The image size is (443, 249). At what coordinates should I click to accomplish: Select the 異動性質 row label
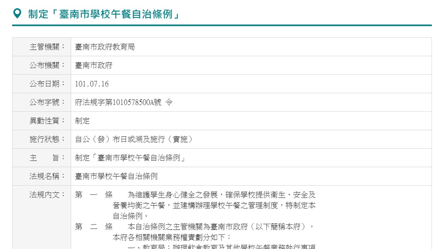[x=47, y=121]
